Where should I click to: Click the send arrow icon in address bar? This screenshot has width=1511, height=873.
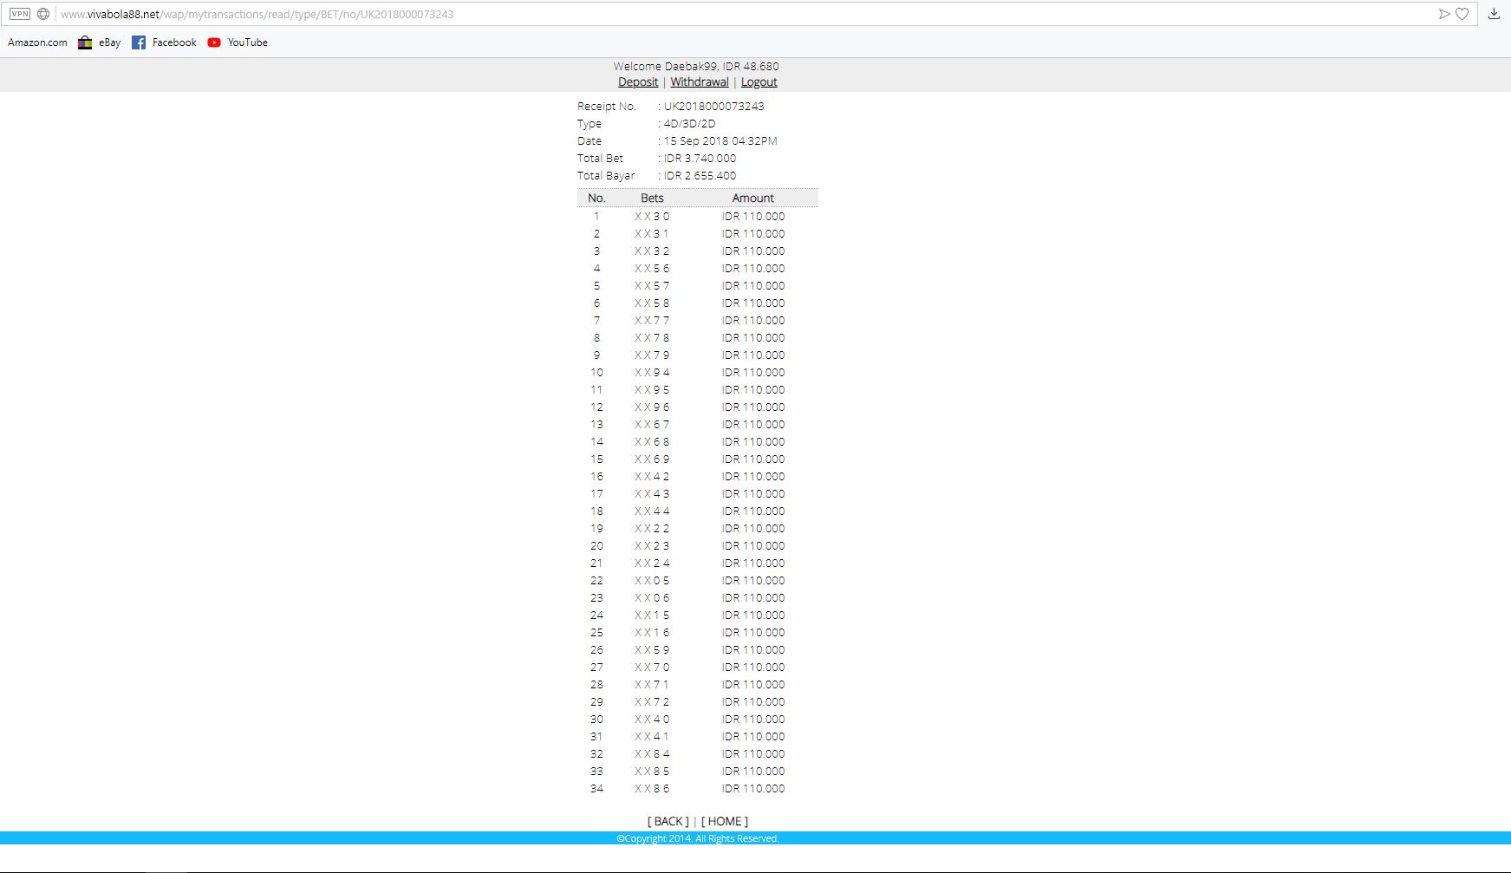(x=1443, y=14)
